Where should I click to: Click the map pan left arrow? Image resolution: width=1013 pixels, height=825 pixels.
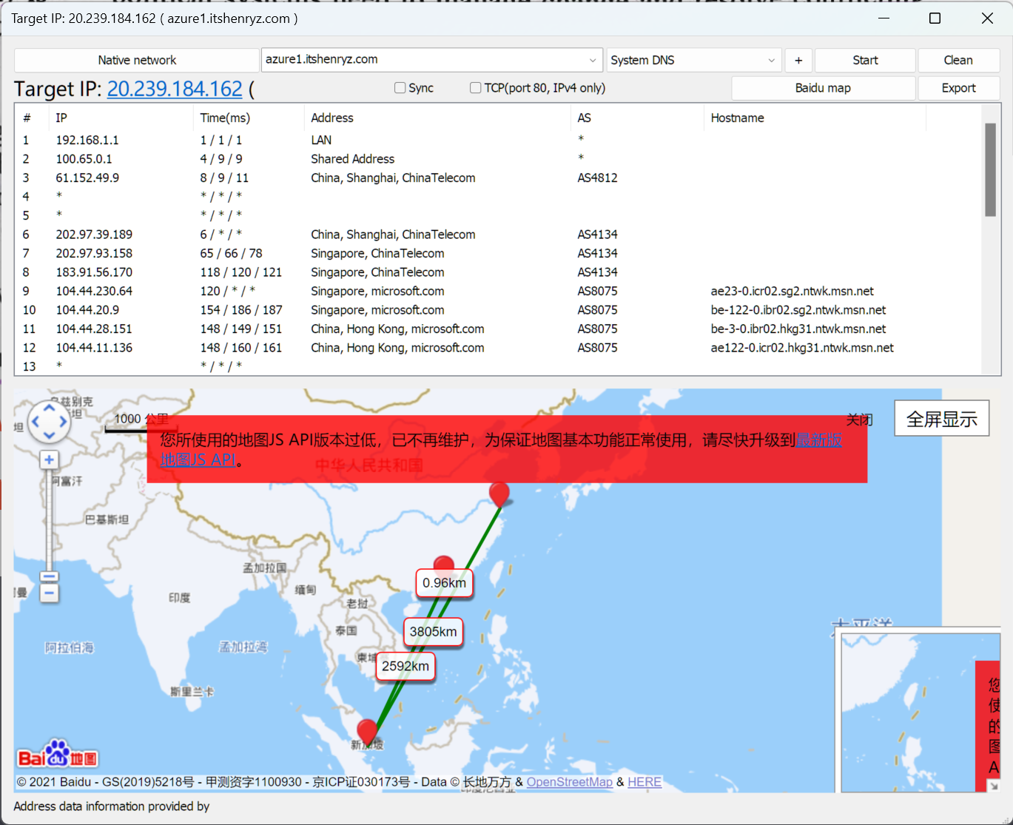[x=35, y=422]
